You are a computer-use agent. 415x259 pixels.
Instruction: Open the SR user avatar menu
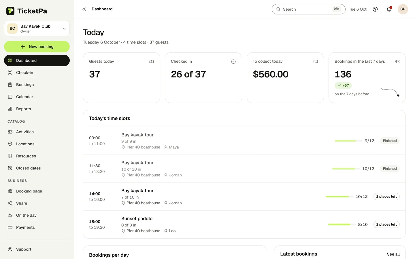coord(403,9)
